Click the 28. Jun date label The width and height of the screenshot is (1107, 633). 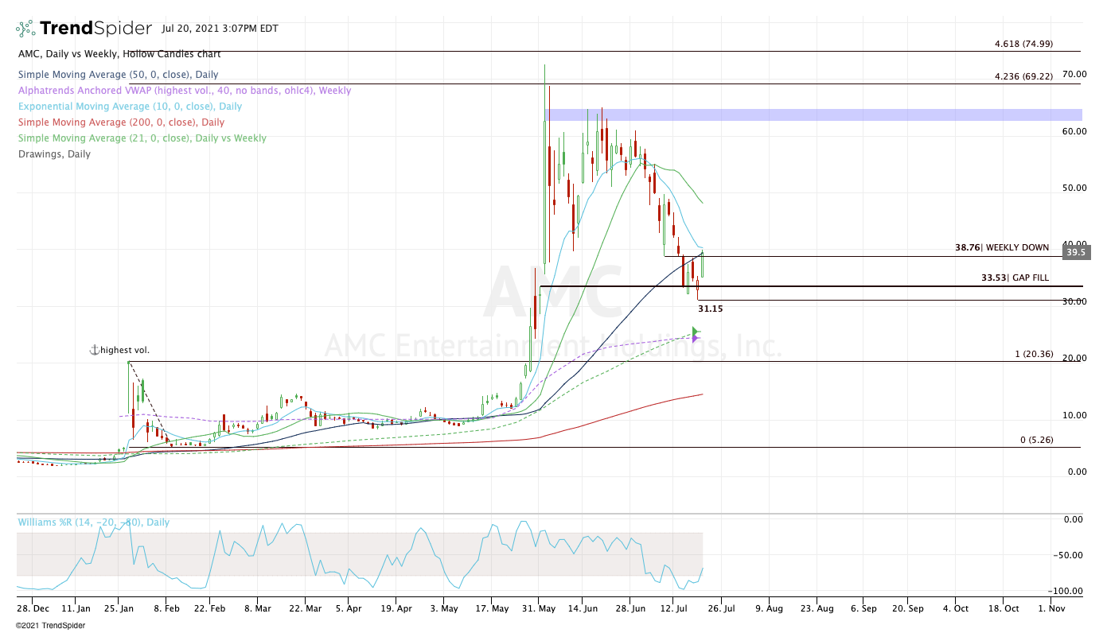coord(630,608)
